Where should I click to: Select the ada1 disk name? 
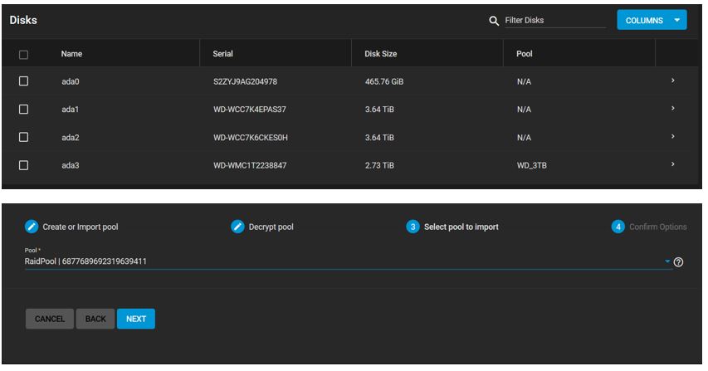(x=70, y=110)
